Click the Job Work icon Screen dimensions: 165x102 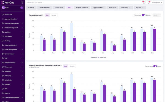point(3,32)
